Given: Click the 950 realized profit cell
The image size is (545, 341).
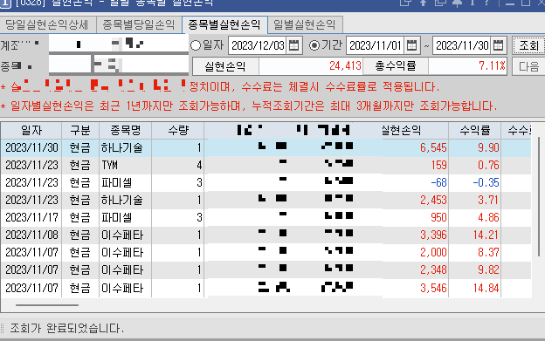Looking at the screenshot, I should [415, 217].
